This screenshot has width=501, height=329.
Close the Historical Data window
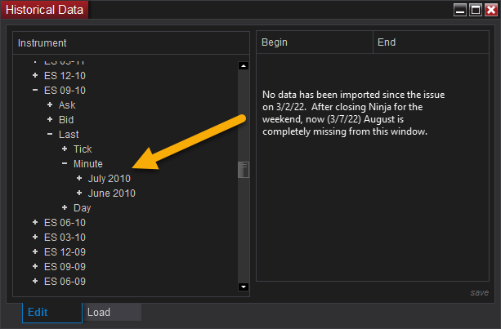pyautogui.click(x=490, y=10)
